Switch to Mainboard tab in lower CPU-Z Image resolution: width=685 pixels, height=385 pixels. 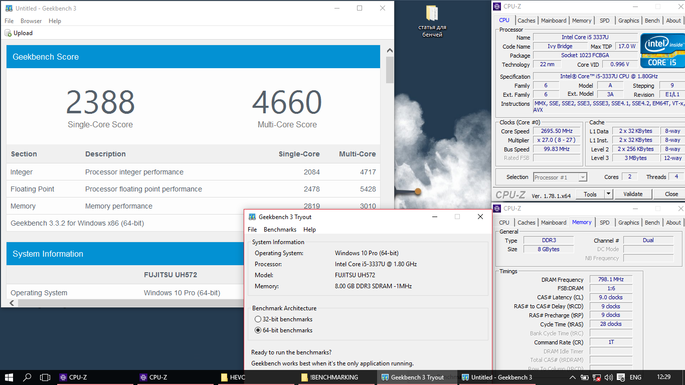coord(554,223)
